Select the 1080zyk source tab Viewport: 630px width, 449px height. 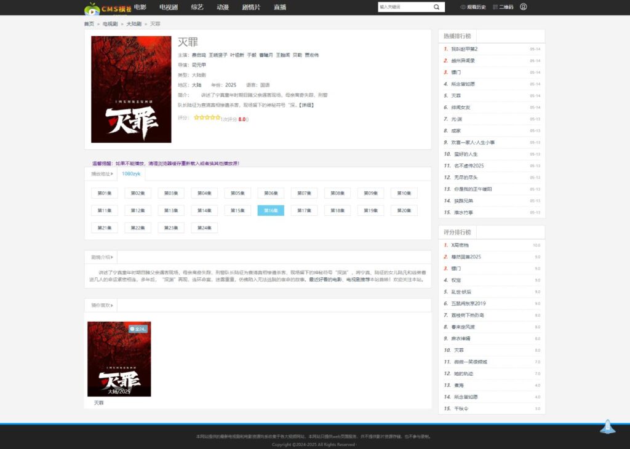pos(131,174)
